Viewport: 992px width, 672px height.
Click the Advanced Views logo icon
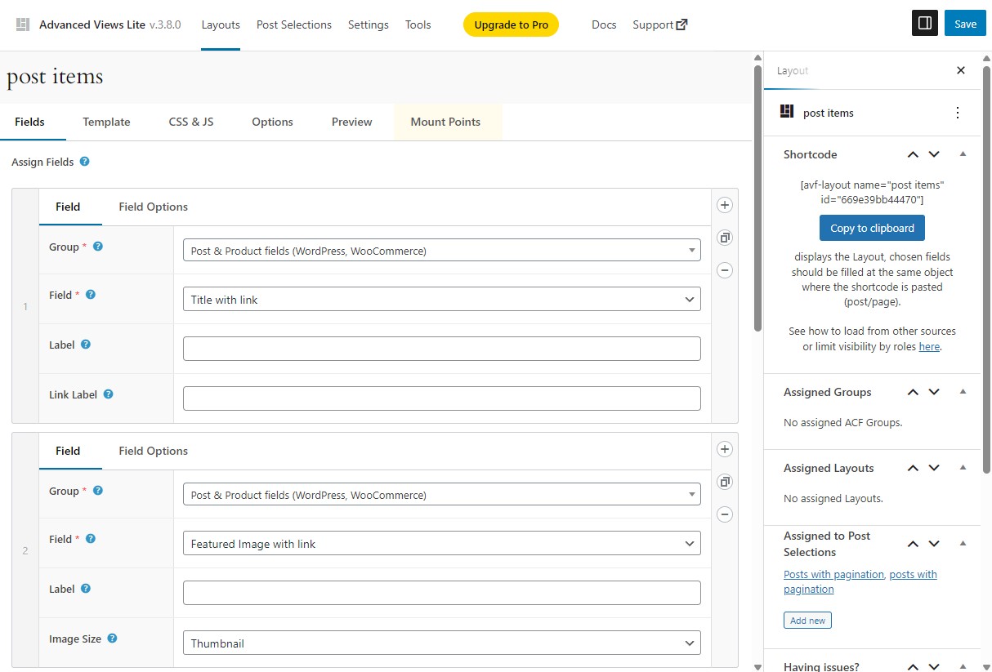22,24
